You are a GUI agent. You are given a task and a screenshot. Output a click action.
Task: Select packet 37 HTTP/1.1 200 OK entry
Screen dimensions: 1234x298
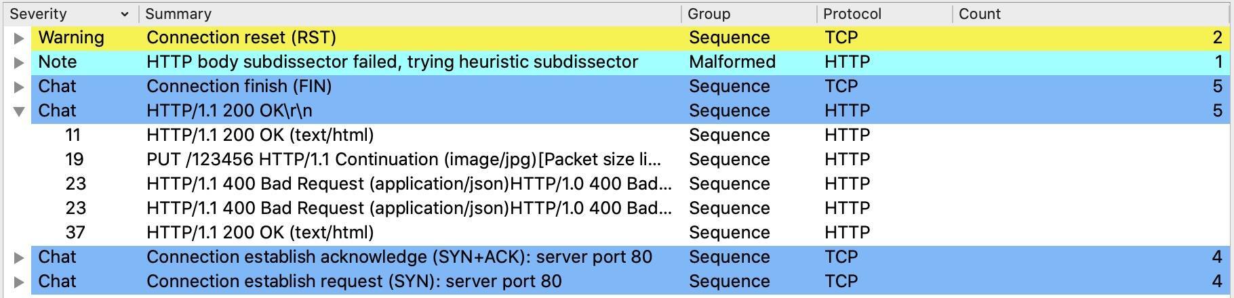tap(260, 233)
